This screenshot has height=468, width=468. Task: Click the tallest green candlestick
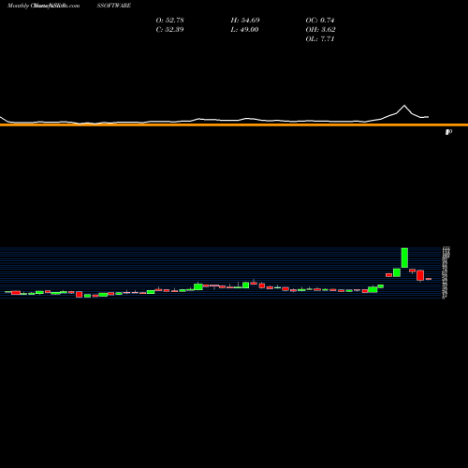404,257
